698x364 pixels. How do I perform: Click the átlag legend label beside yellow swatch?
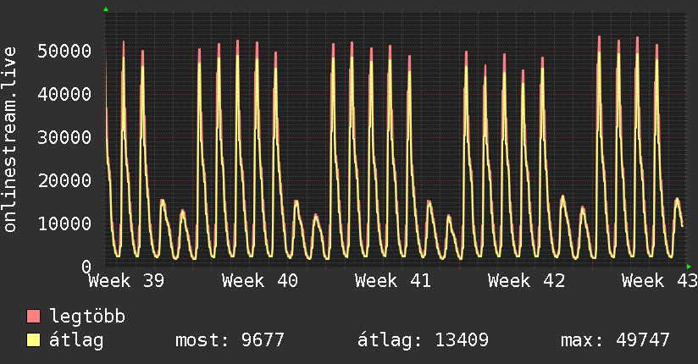(76, 340)
